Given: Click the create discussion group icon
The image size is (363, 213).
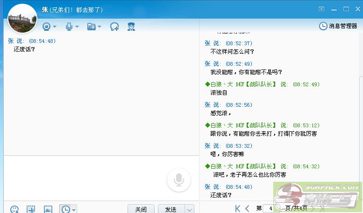Looking at the screenshot, I should [x=114, y=27].
